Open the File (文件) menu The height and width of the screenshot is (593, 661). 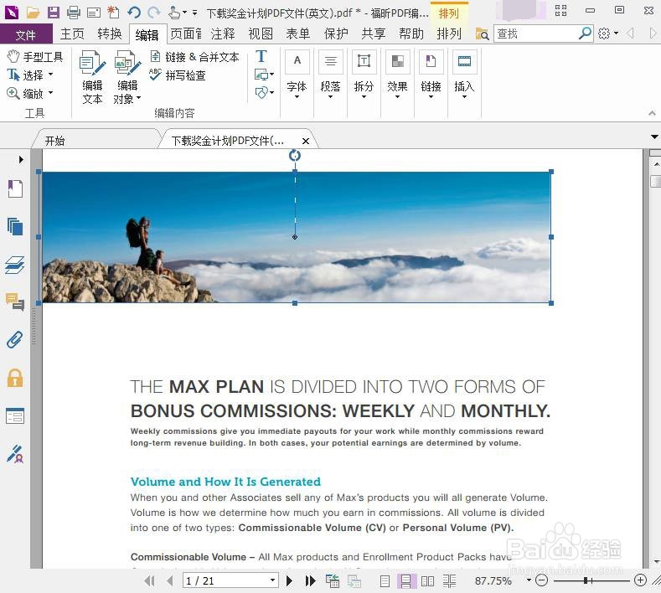pyautogui.click(x=26, y=34)
